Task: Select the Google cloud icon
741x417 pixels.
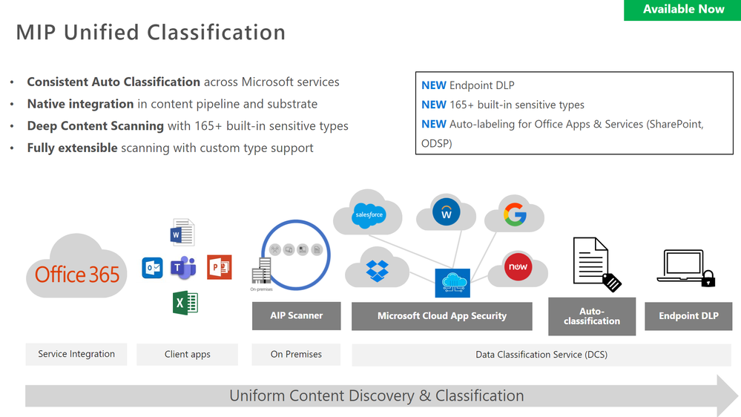Action: click(x=515, y=214)
